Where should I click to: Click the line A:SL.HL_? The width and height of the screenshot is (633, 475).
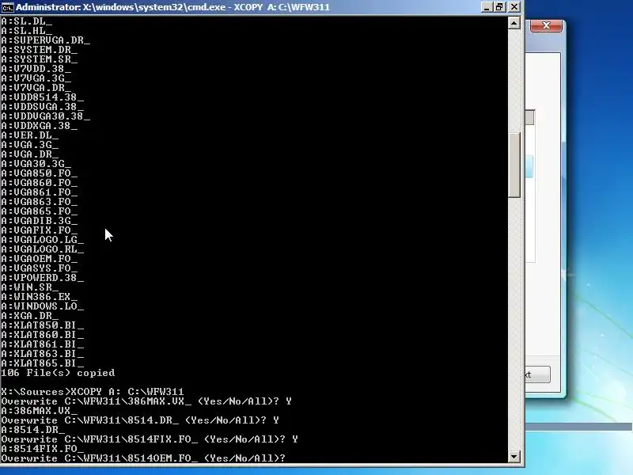(x=27, y=31)
